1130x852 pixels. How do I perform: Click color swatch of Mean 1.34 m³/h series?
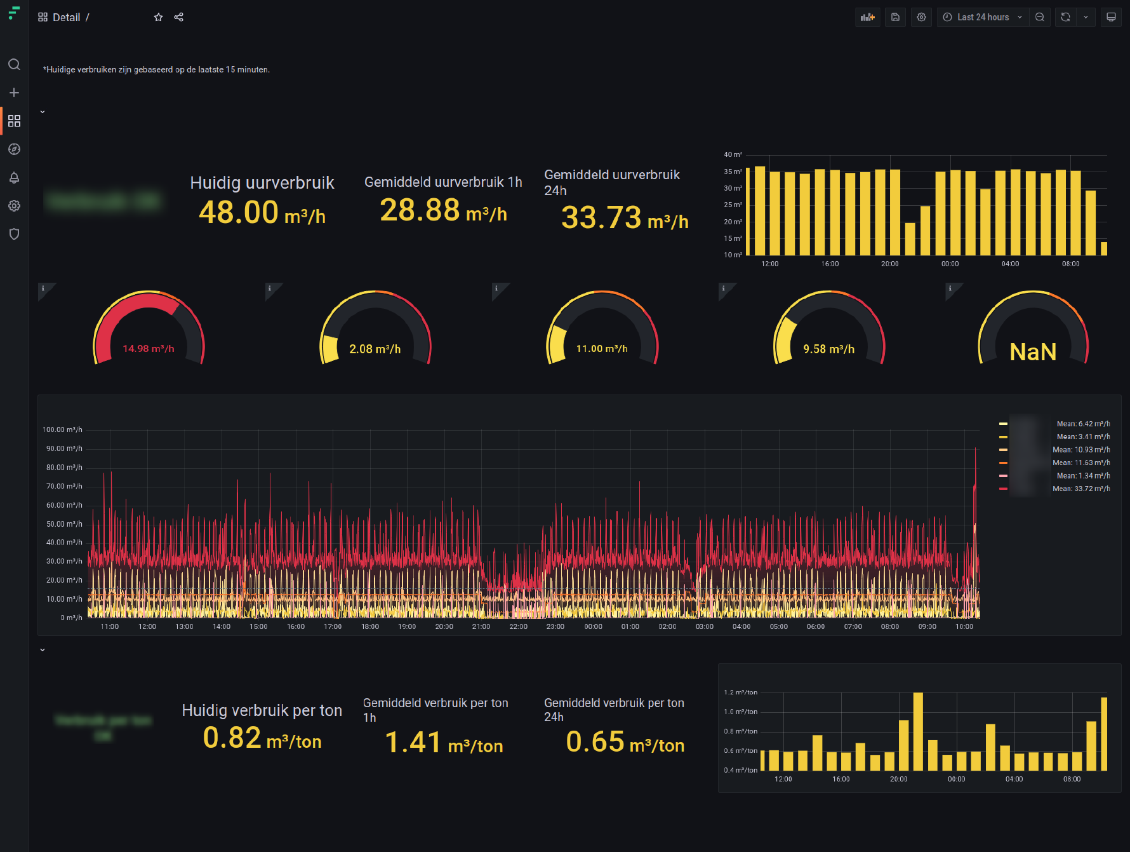1003,476
